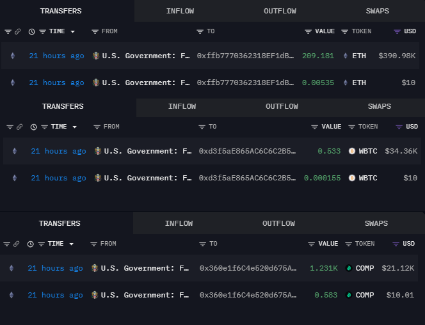
Task: Toggle the TIME sort arrow in the ETH panel
Action: click(72, 32)
